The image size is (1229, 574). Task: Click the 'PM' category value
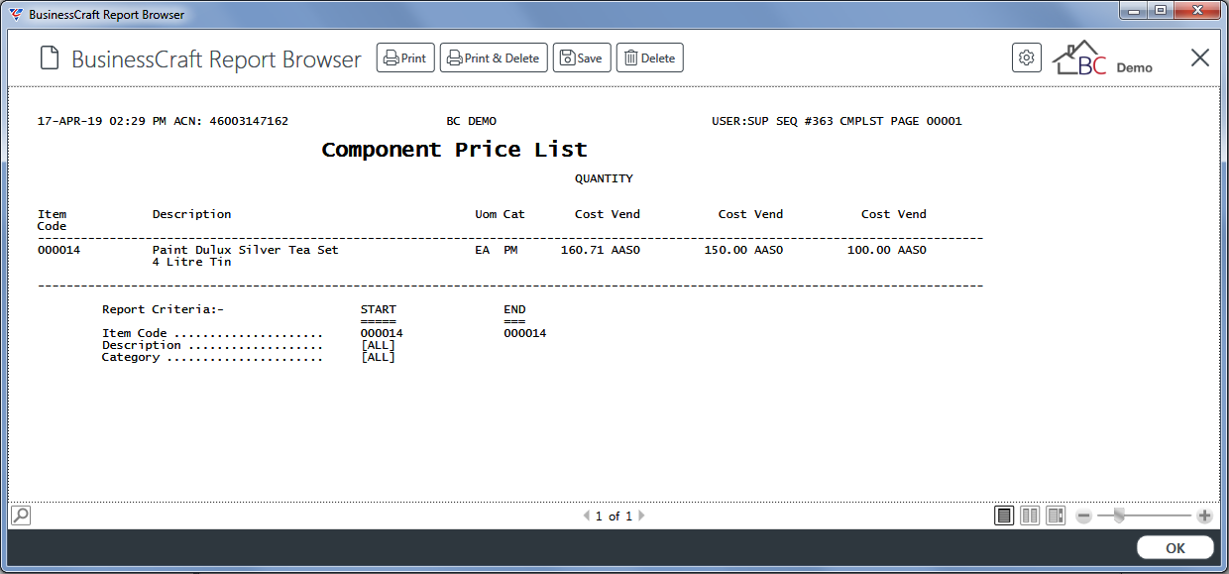pyautogui.click(x=510, y=250)
